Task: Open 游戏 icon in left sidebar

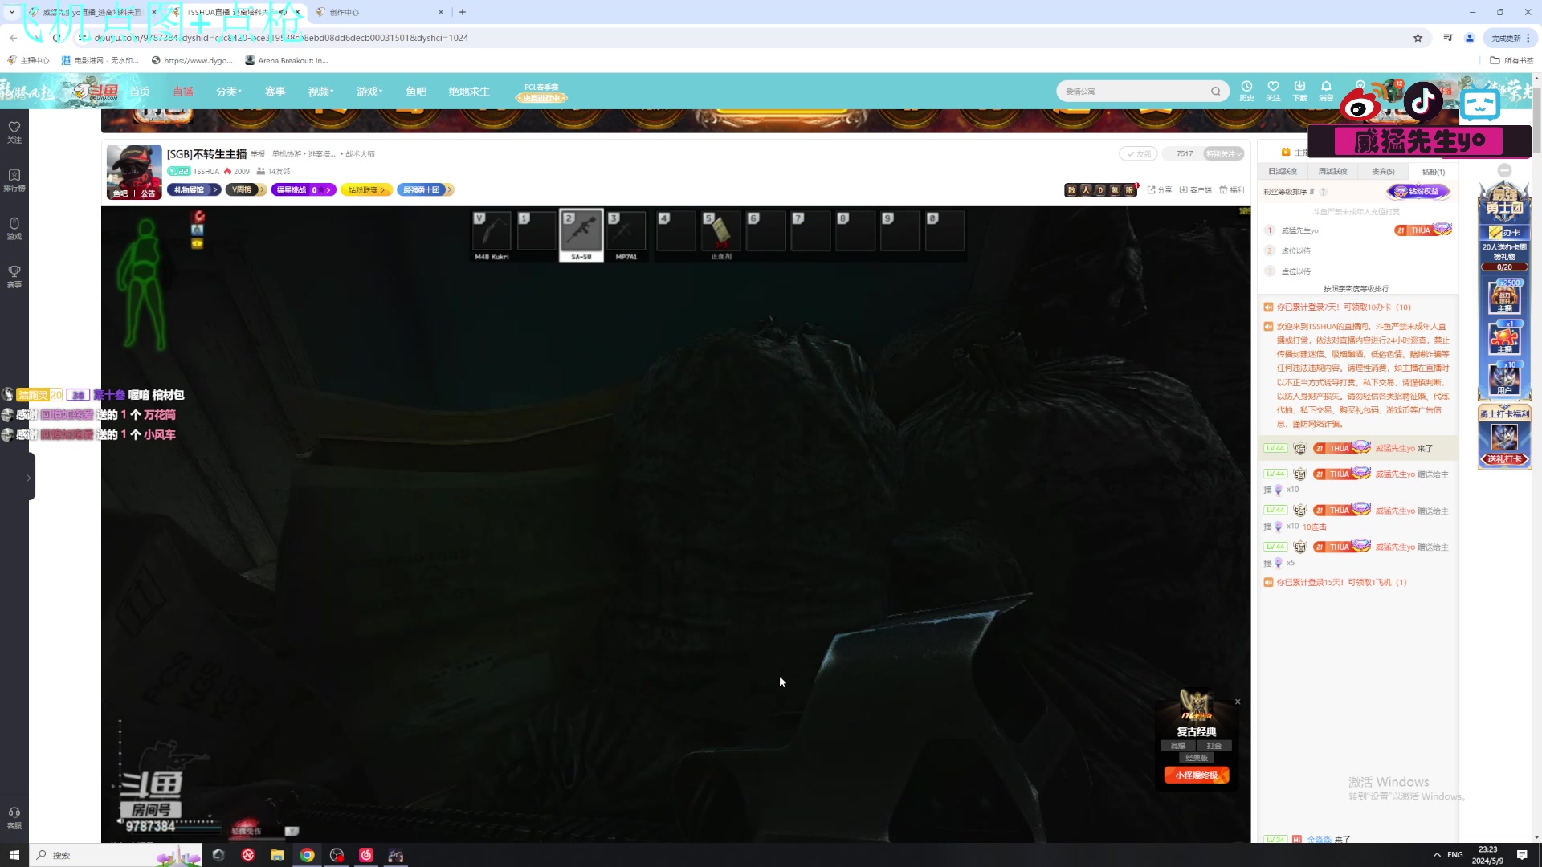Action: click(x=14, y=229)
